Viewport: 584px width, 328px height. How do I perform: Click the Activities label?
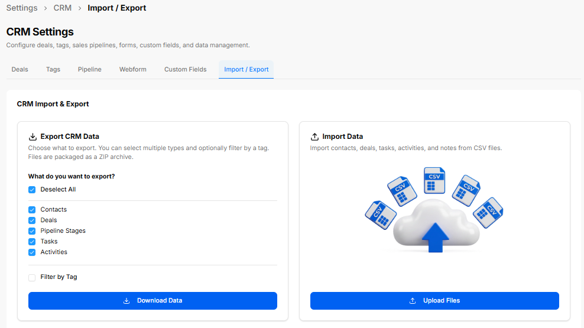(x=54, y=252)
